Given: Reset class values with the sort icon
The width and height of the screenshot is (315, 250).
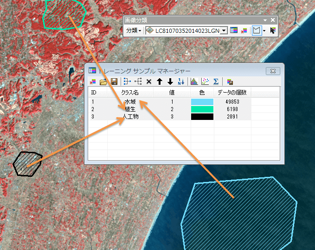Looking at the screenshot, I should 181,81.
